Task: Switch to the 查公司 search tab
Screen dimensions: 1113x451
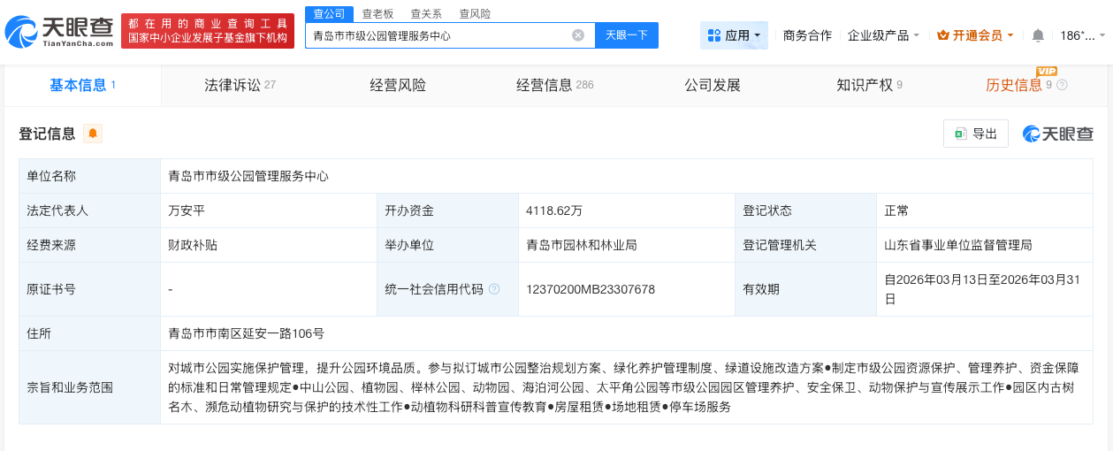Action: click(327, 13)
